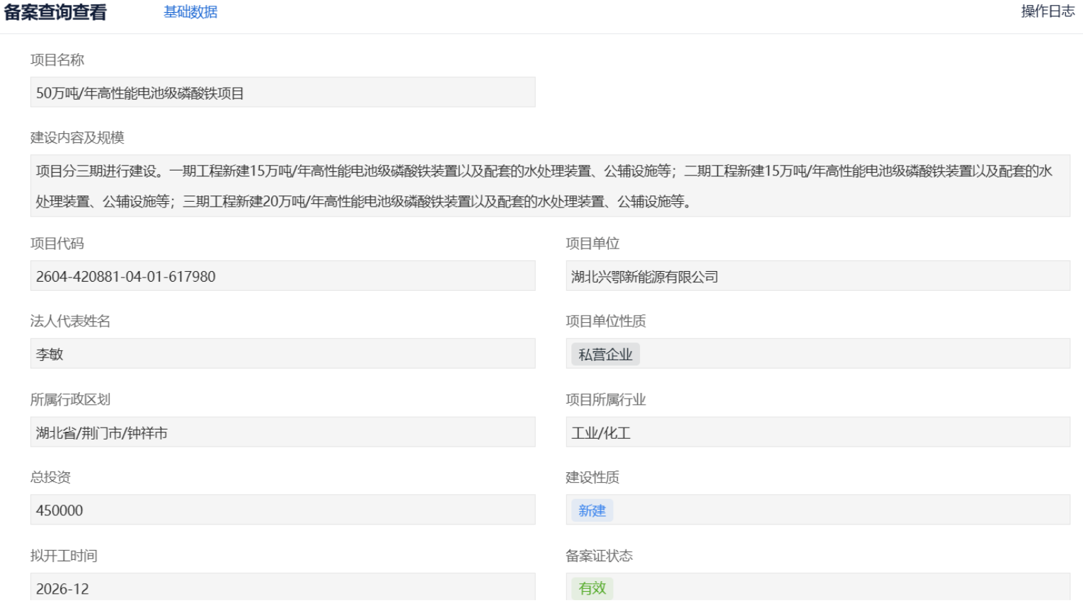Focus the 建设内容及规模 text area

coord(549,186)
